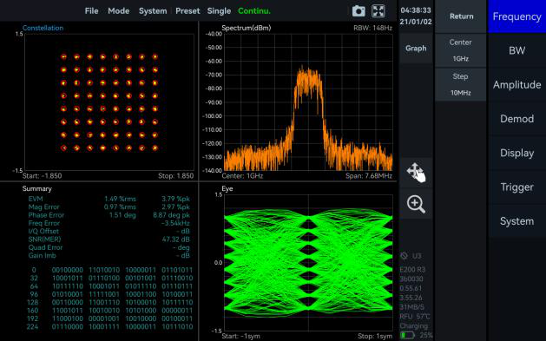
Task: Activate the zoom magnifier tool
Action: point(416,204)
